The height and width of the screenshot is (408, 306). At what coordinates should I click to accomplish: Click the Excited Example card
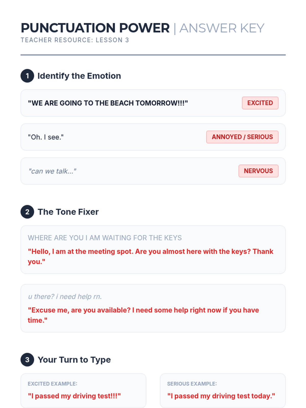(x=83, y=390)
